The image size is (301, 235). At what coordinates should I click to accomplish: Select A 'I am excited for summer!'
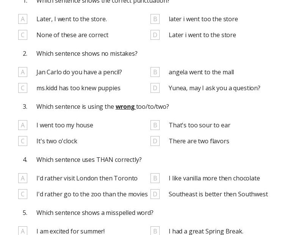click(23, 231)
